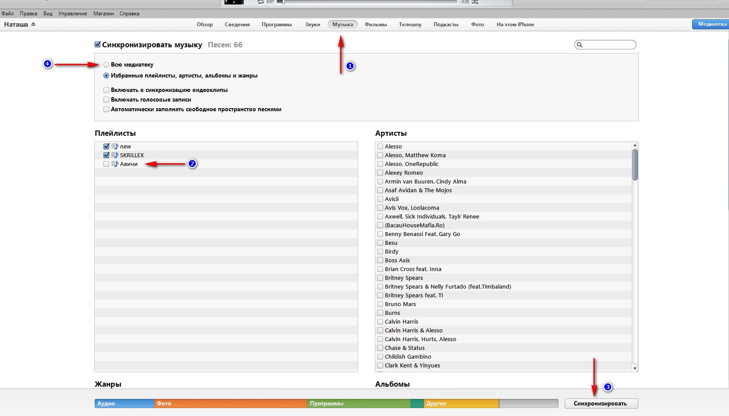
Task: Click the Синхронизировать button
Action: tap(601, 403)
